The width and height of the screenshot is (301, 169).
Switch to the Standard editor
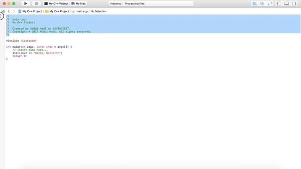pos(255,3)
